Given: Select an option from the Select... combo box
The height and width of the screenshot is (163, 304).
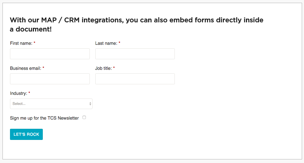Looking at the screenshot, I should point(51,103).
